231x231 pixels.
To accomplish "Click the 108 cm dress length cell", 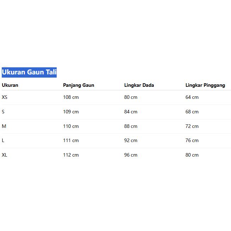I will pyautogui.click(x=71, y=97).
